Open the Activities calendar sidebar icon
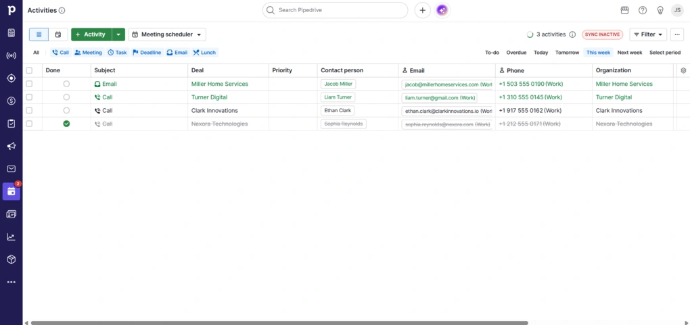The width and height of the screenshot is (690, 325). click(x=11, y=191)
